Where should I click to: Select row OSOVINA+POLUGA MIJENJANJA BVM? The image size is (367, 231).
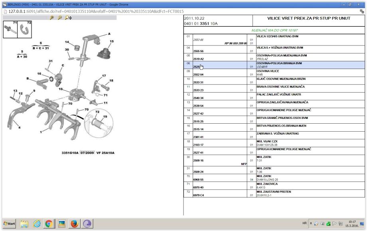[274, 57]
